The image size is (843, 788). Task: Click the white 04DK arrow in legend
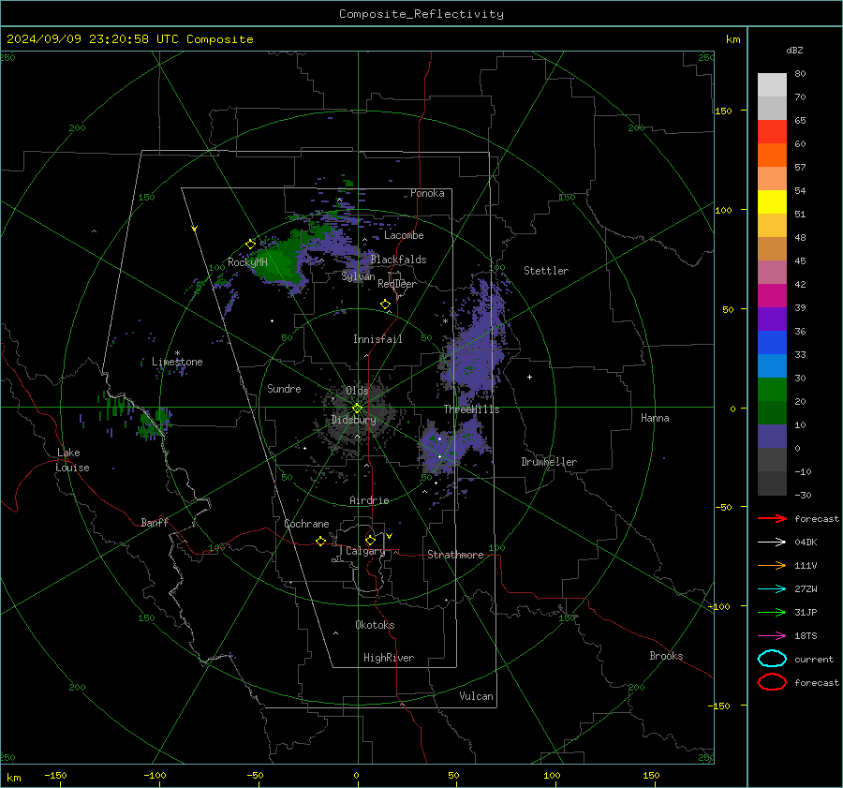pyautogui.click(x=772, y=543)
